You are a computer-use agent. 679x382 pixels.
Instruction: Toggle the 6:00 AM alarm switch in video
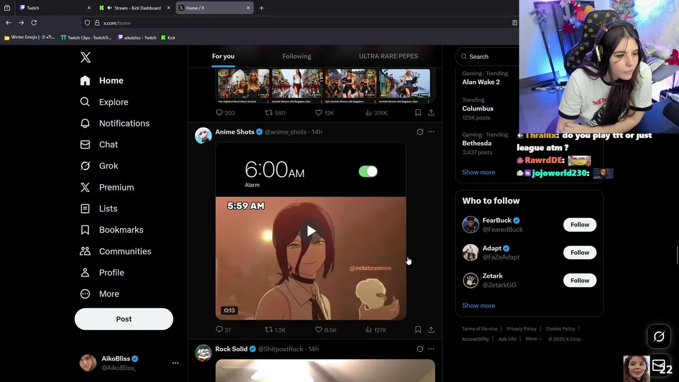pyautogui.click(x=368, y=171)
